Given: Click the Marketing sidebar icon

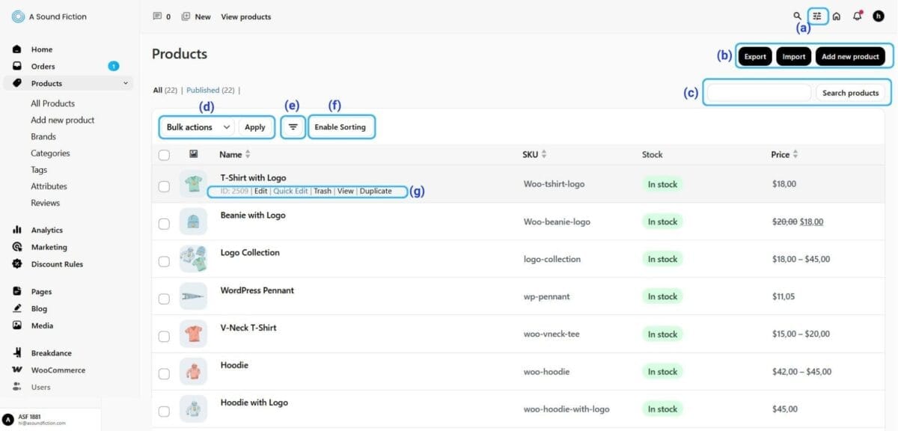Looking at the screenshot, I should (x=17, y=247).
